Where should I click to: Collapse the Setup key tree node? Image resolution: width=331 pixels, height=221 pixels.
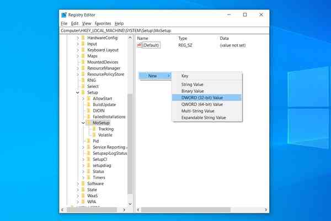coord(77,93)
